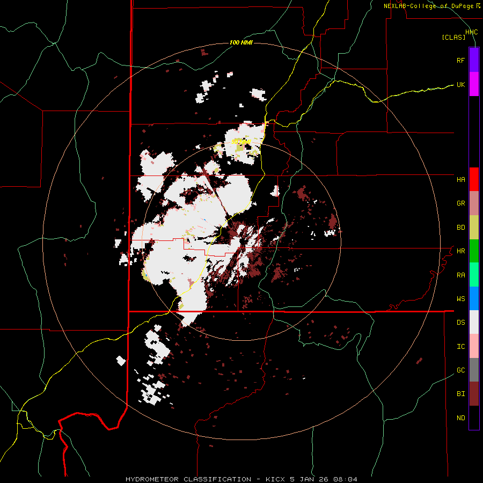This screenshot has height=483, width=483.
Task: Click the HHC product label
Action: 471,32
